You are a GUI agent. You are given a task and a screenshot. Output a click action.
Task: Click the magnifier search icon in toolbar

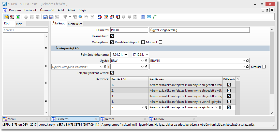coord(80,17)
